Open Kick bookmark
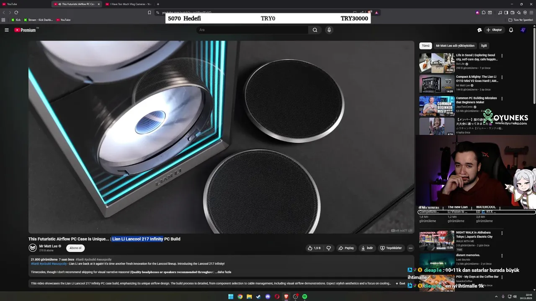Screen dimensions: 536x301 click(x=16, y=20)
